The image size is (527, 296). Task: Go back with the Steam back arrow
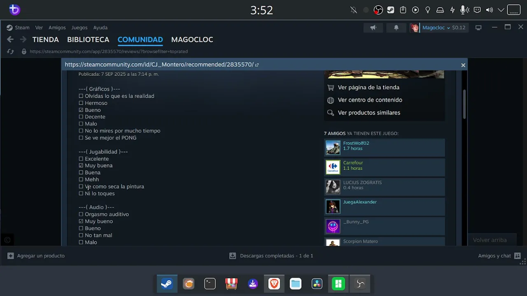10,39
